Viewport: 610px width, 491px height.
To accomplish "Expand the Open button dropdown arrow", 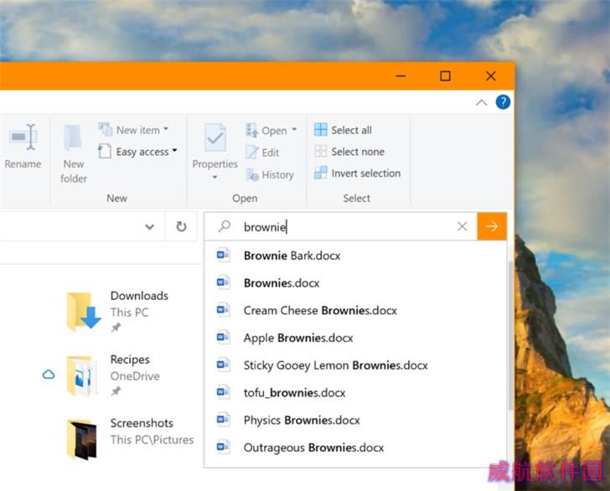I will pyautogui.click(x=294, y=130).
